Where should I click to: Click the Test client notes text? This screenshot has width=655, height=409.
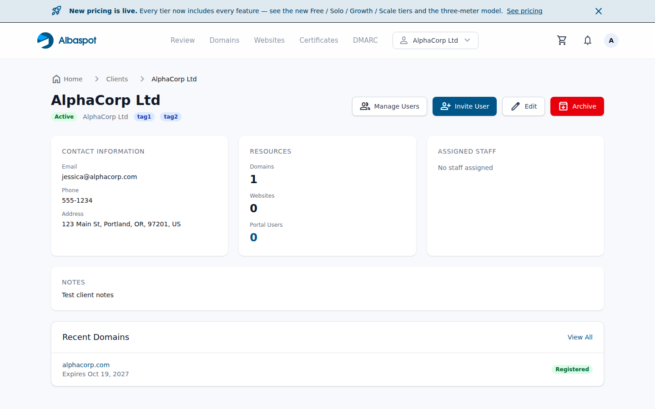(x=88, y=295)
